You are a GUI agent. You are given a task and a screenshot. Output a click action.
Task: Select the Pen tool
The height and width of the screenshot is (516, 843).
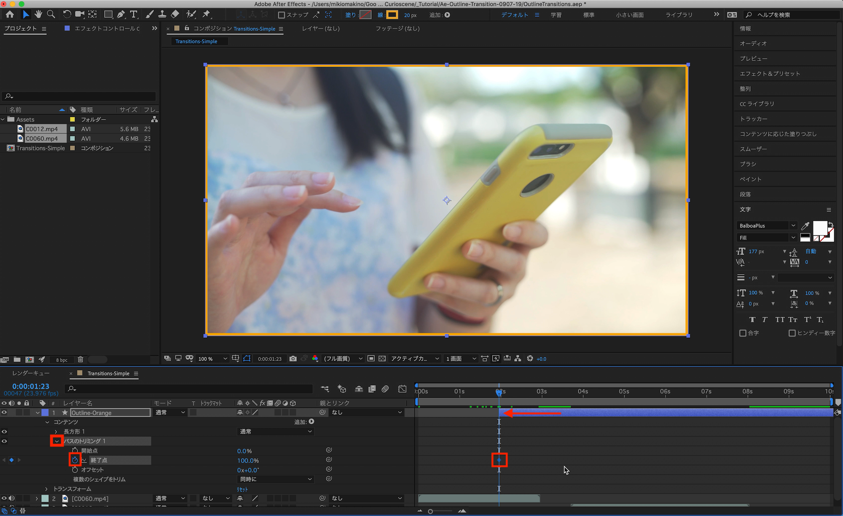121,14
